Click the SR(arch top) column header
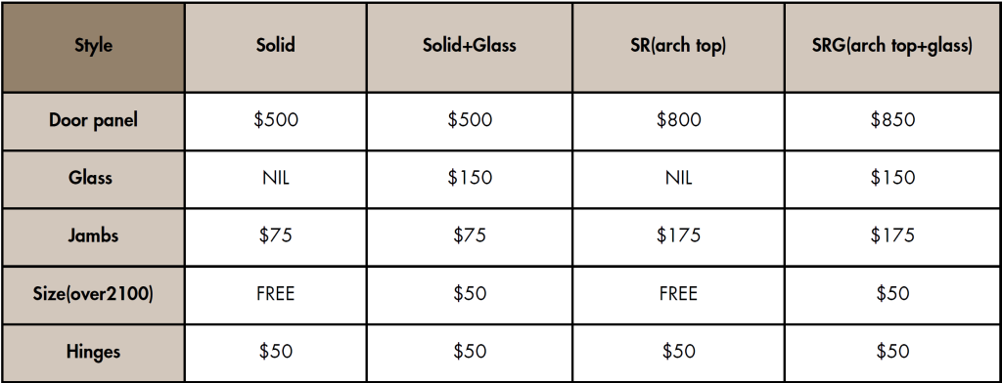 [678, 46]
